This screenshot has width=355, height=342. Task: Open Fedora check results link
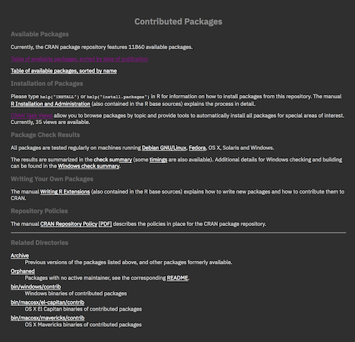(x=197, y=148)
